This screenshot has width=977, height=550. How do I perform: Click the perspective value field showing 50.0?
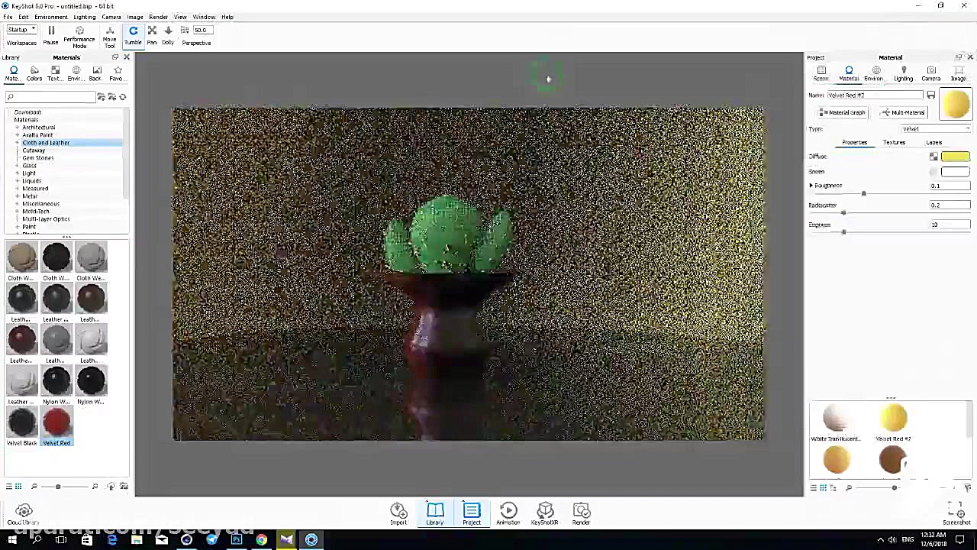point(202,31)
